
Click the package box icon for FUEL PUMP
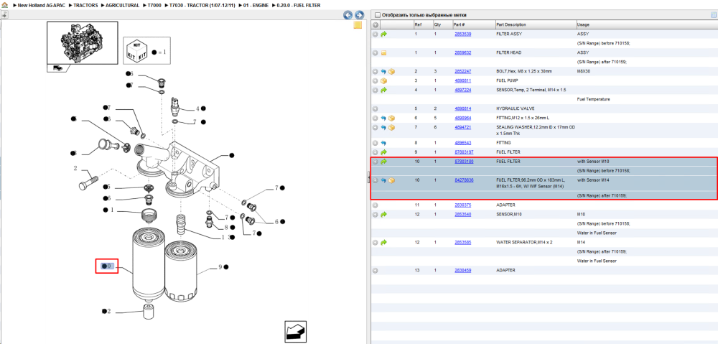tap(383, 80)
